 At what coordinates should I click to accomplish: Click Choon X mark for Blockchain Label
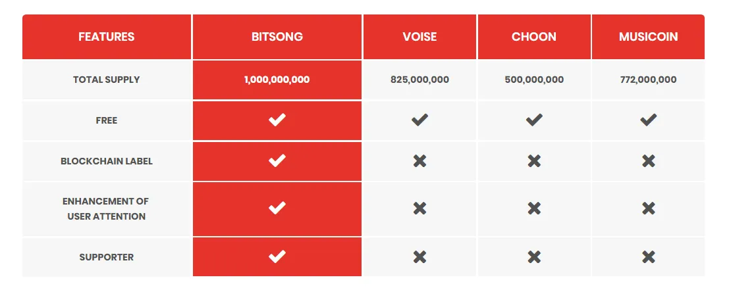point(534,161)
